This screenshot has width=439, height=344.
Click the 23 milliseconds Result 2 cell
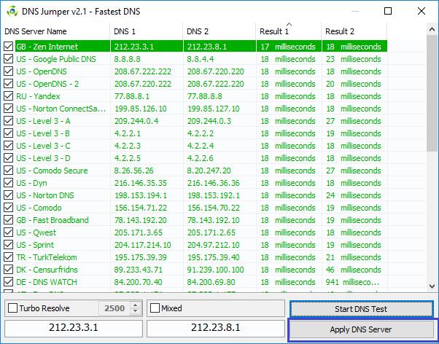click(x=354, y=59)
